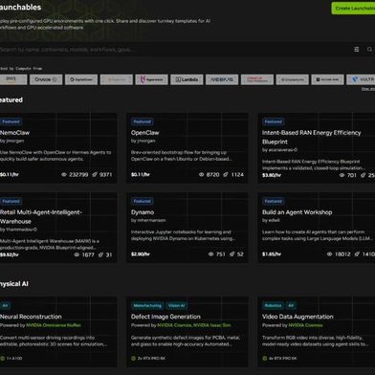Screen dimensions: 375x375
Task: Click the magnifier search icon
Action: click(369, 50)
